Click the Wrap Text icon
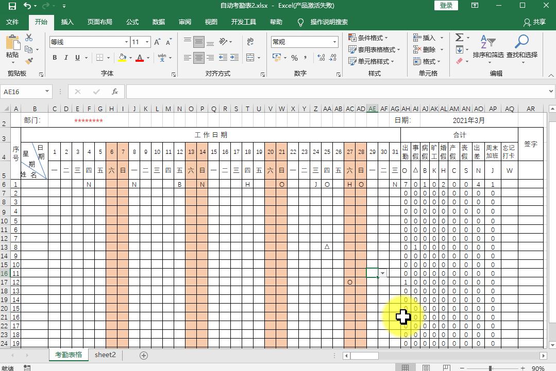 coord(250,42)
